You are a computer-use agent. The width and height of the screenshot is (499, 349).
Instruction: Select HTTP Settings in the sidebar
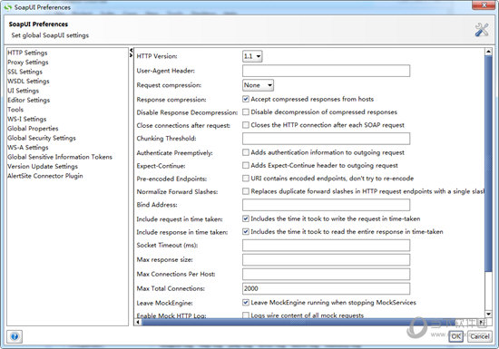tap(27, 53)
